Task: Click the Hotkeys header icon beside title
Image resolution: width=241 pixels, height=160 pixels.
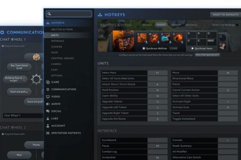Action: 100,15
